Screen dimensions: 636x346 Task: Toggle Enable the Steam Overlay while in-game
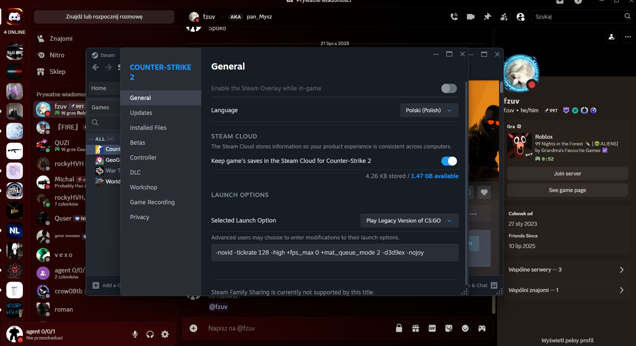point(449,88)
